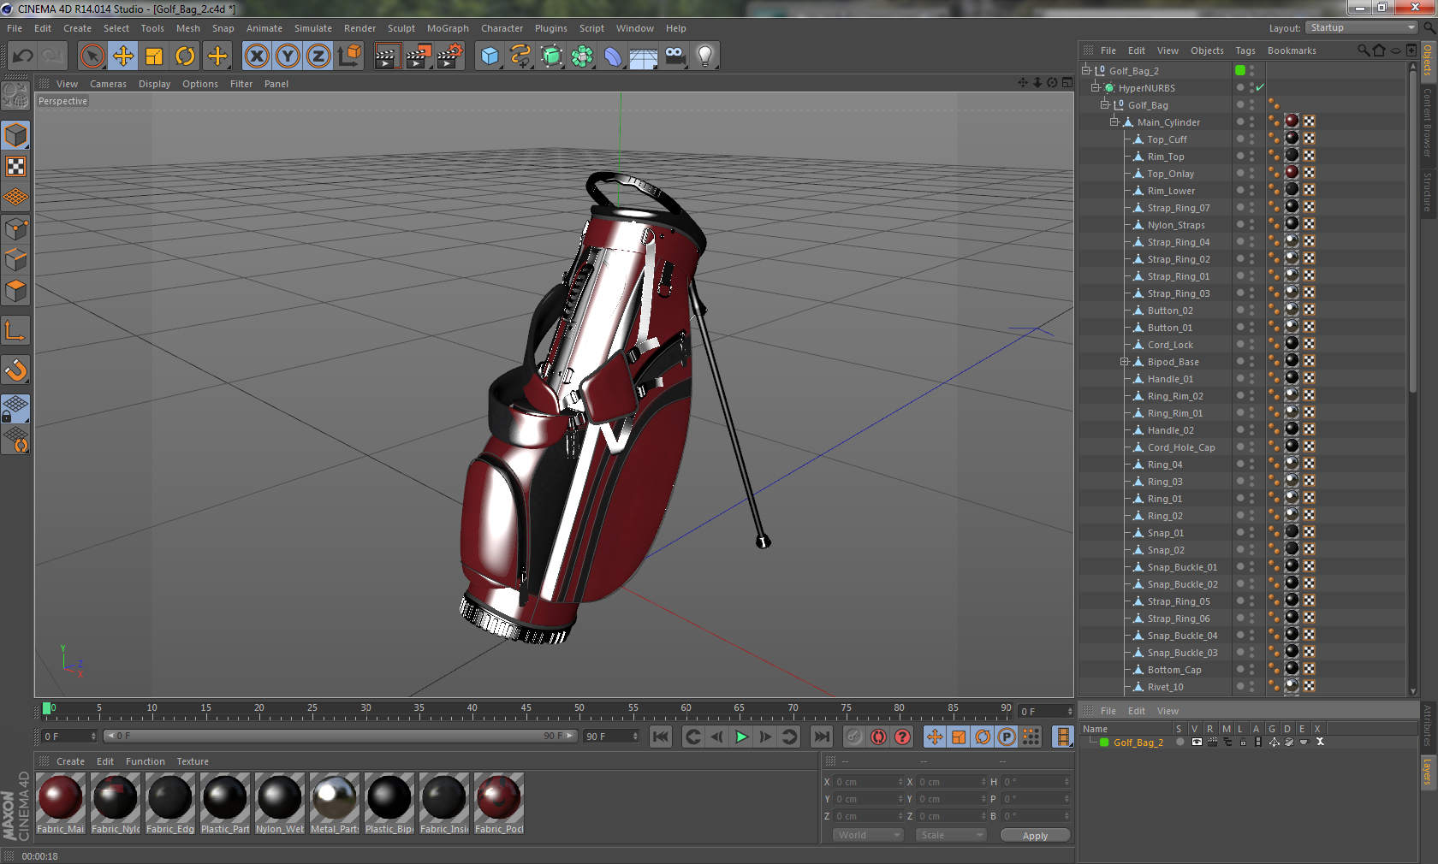The height and width of the screenshot is (864, 1438).
Task: Switch to Texture mode in left toolbar
Action: (16, 166)
